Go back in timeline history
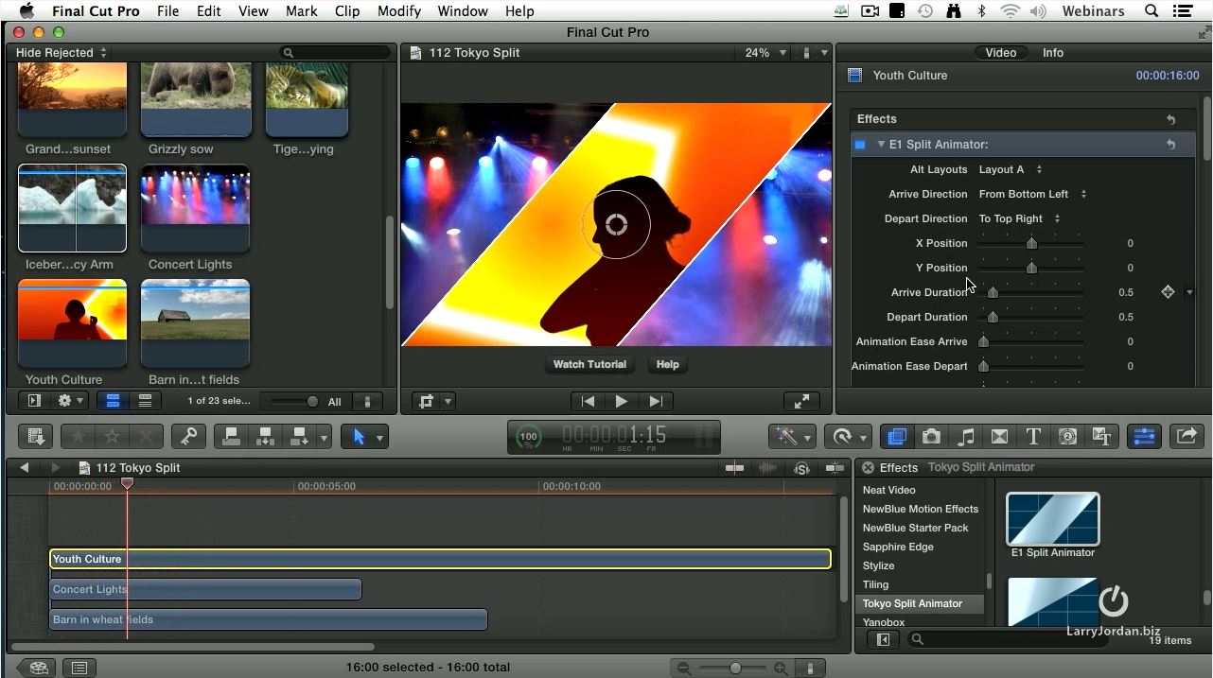 25,467
